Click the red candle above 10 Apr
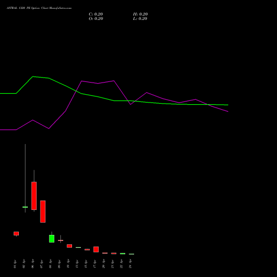Viewport: 277px width, 277px height. click(x=69, y=246)
